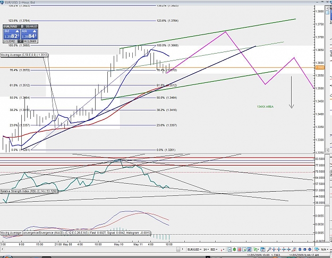Click the 'May 11' date on time axis
332x258 pixels.
[x=138, y=244]
